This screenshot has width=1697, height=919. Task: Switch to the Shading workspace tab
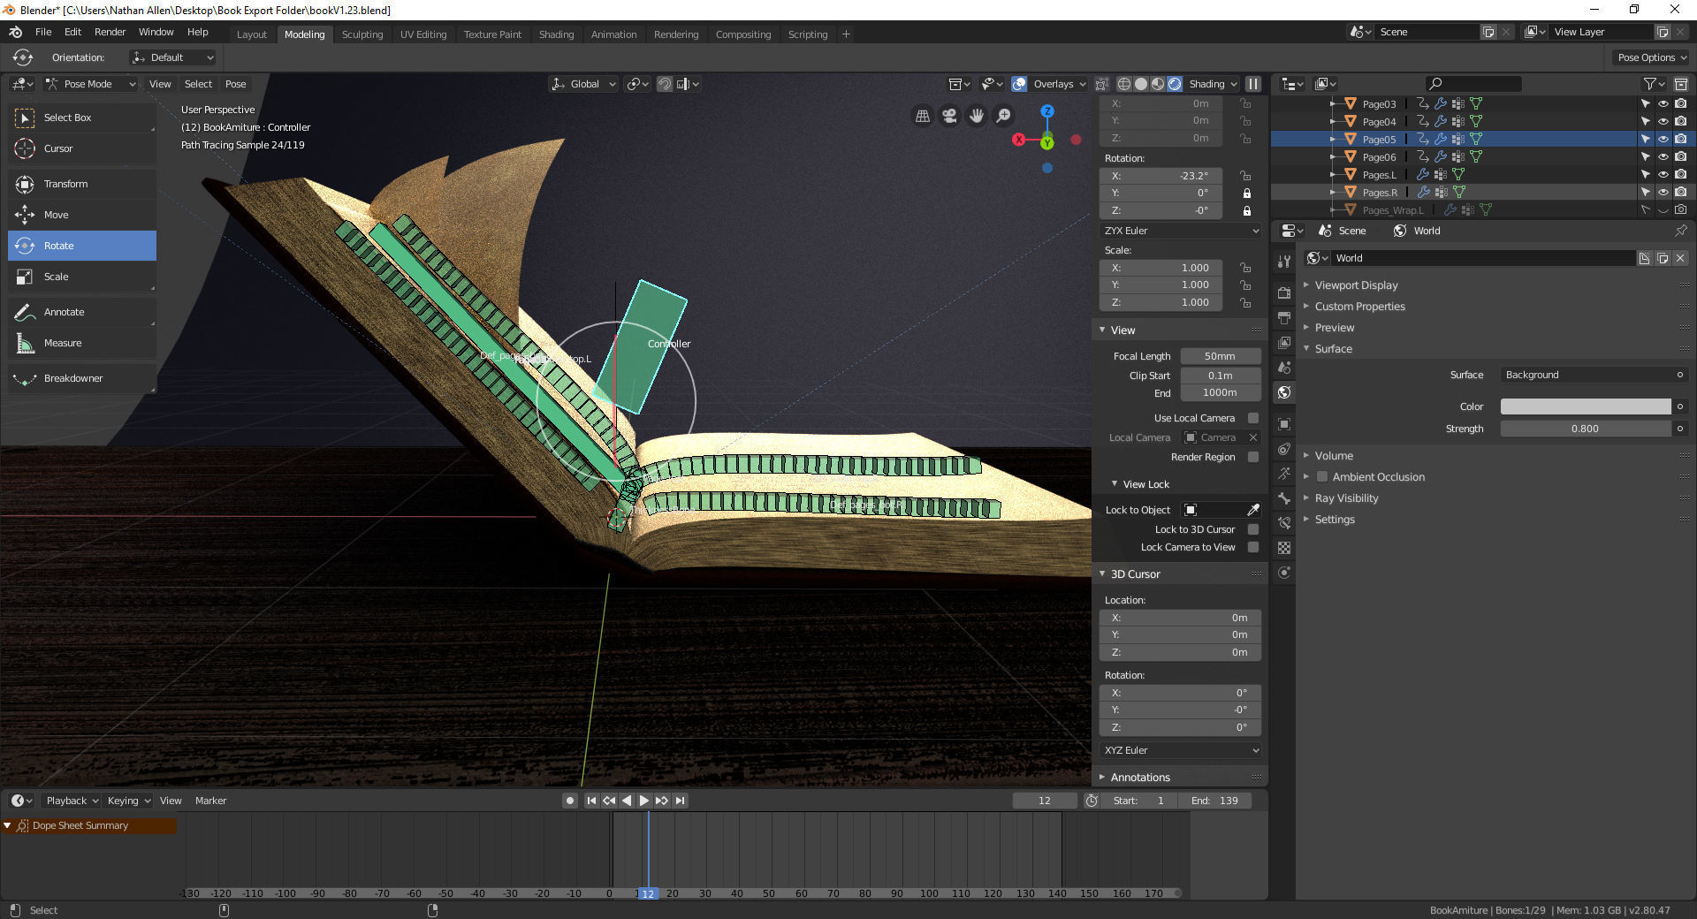pyautogui.click(x=556, y=34)
